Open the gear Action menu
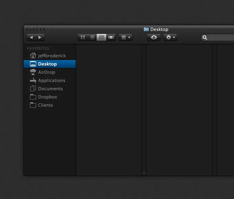 tap(170, 37)
